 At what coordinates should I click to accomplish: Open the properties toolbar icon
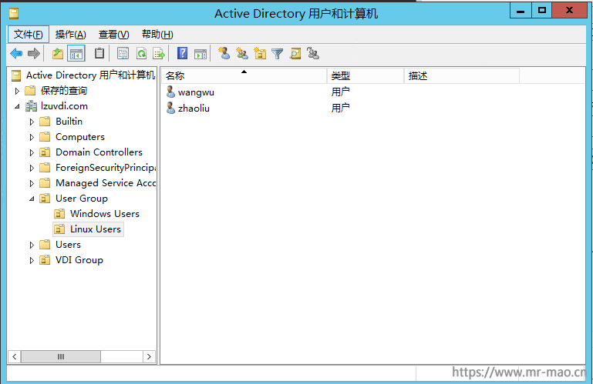pyautogui.click(x=123, y=54)
